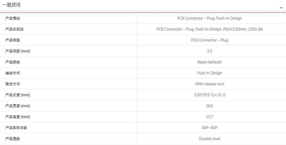Select the 产品概述 row label
The width and height of the screenshot is (286, 145).
click(13, 18)
